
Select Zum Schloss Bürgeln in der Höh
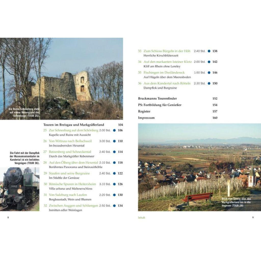click(x=167, y=51)
